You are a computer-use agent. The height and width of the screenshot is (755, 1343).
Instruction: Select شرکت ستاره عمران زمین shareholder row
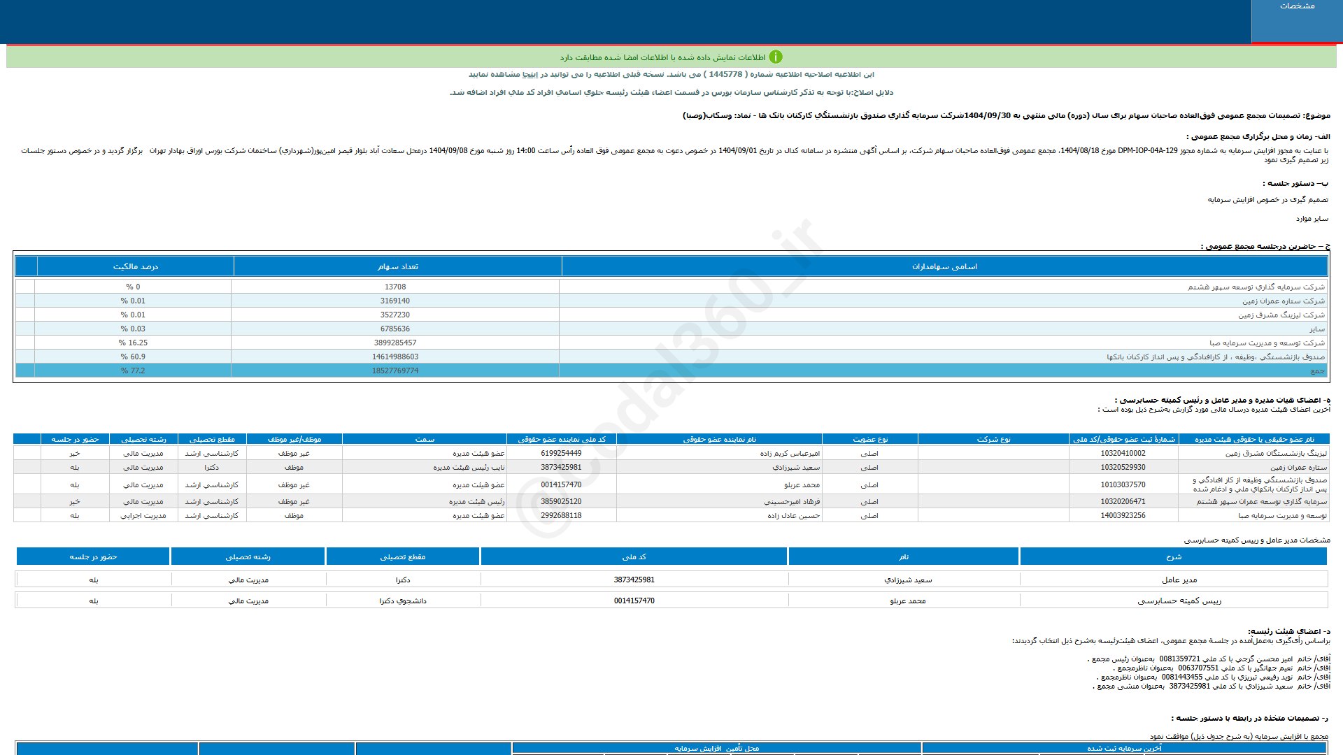pyautogui.click(x=1283, y=301)
